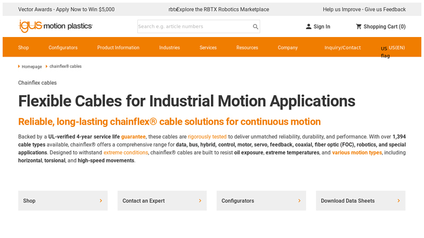This screenshot has width=424, height=238.
Task: Open Vector Awards apply link
Action: tap(66, 10)
